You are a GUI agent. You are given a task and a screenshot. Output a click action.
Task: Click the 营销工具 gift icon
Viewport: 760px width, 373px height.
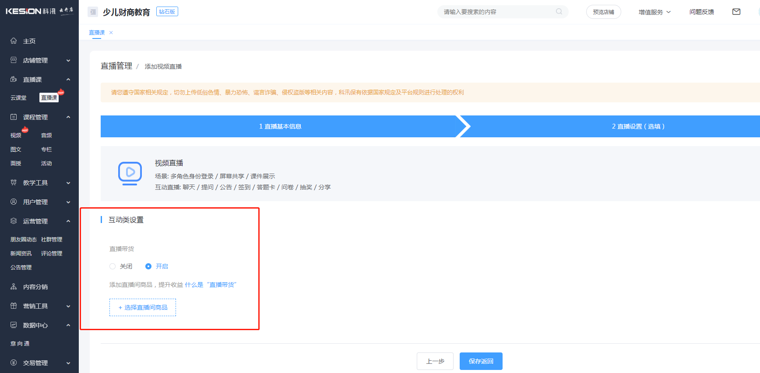click(14, 306)
